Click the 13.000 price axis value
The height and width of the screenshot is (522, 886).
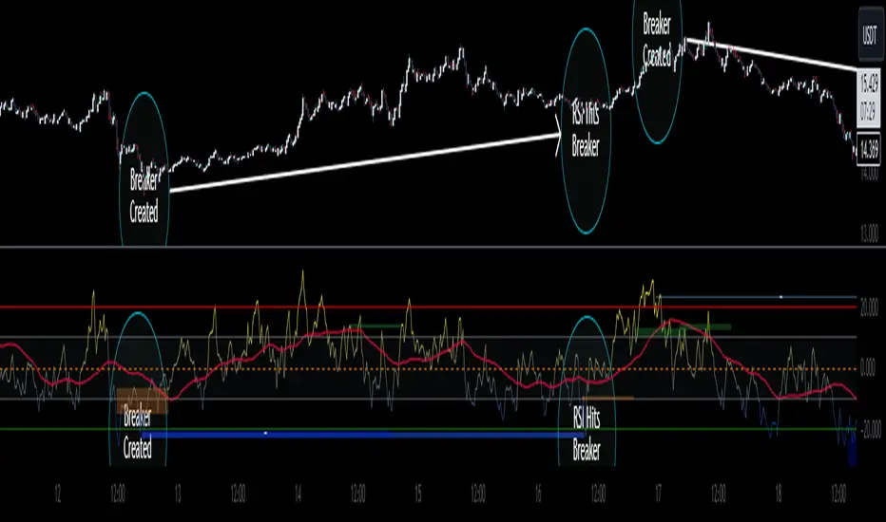[869, 233]
